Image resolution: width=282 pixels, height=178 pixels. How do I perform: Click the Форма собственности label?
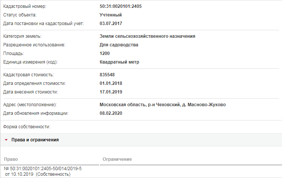[x=27, y=127]
